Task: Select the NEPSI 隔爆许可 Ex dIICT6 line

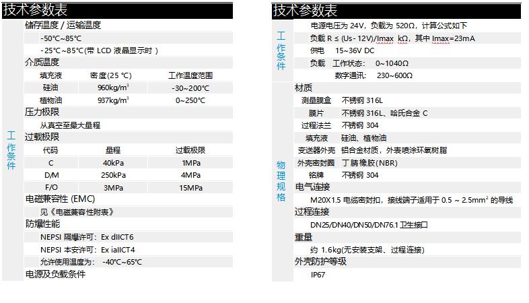Action: [x=87, y=237]
